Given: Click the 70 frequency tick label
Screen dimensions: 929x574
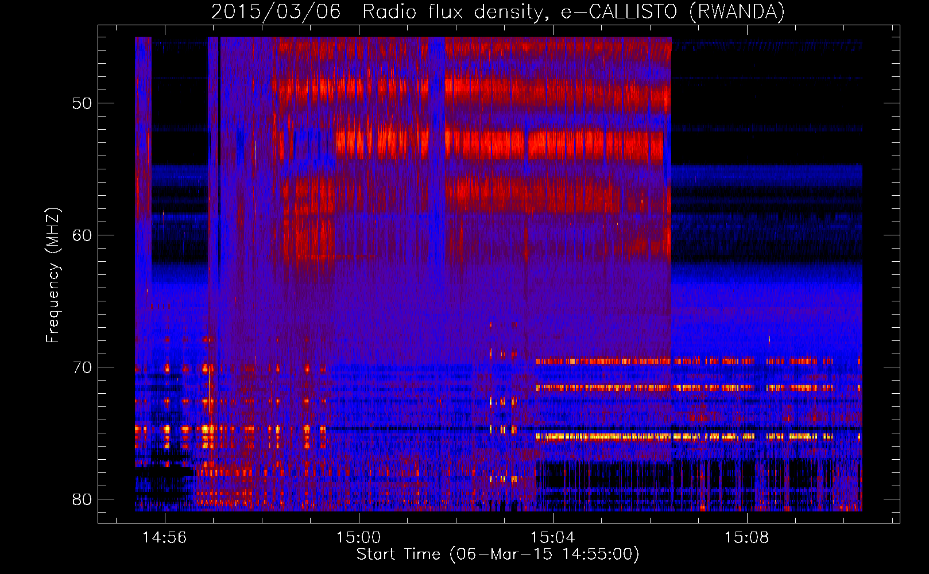Looking at the screenshot, I should (x=82, y=367).
